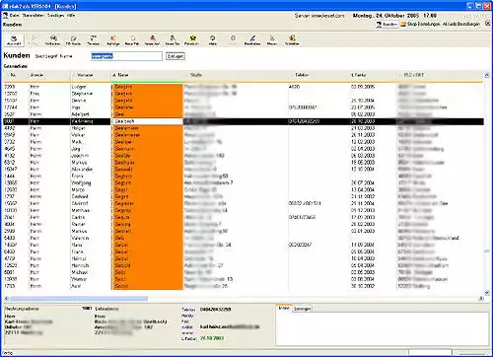The height and width of the screenshot is (357, 493).
Task: Click the horizontal scrollbar left arrow
Action: [x=6, y=299]
